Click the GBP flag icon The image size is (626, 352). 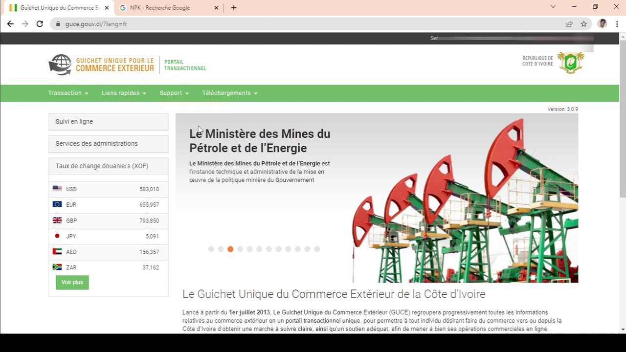coord(57,220)
